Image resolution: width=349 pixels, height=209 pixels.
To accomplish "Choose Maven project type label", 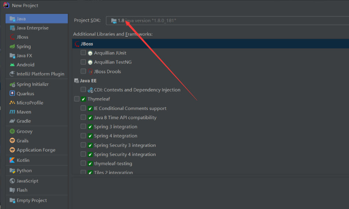I will click(24, 112).
